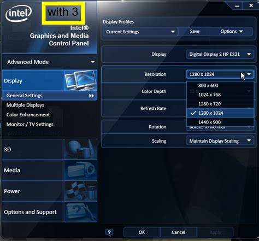Open the Scaling dropdown Maintain Display Scaling
Viewport: 259px width, 241px height.
[220, 141]
